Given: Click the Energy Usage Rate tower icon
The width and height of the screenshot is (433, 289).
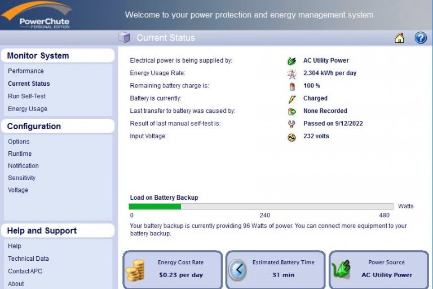Looking at the screenshot, I should click(x=291, y=74).
